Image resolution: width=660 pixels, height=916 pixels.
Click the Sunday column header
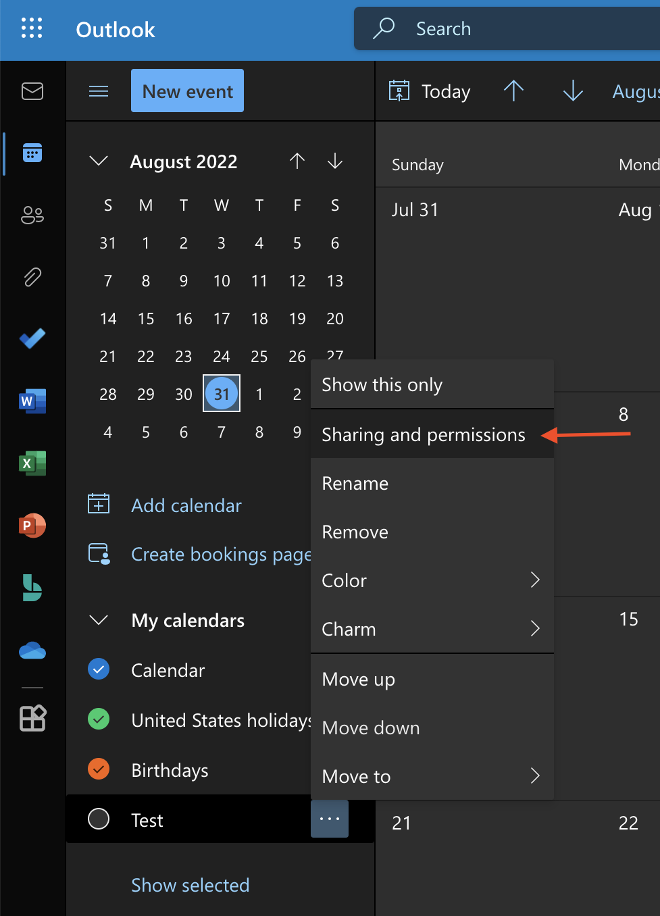[x=417, y=165]
